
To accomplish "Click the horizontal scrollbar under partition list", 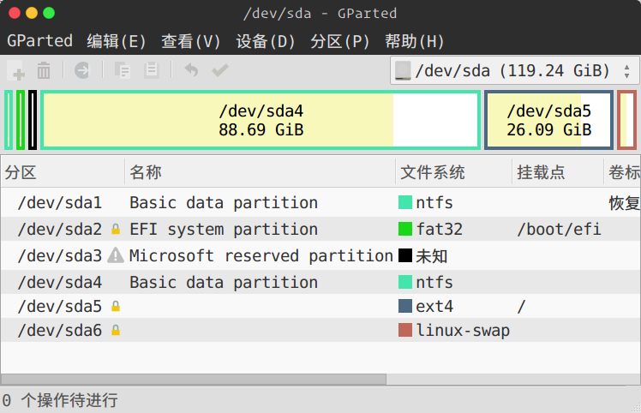I will point(194,379).
